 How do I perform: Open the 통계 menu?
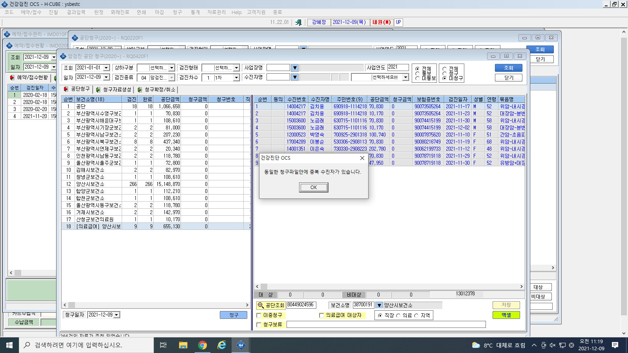pos(195,12)
